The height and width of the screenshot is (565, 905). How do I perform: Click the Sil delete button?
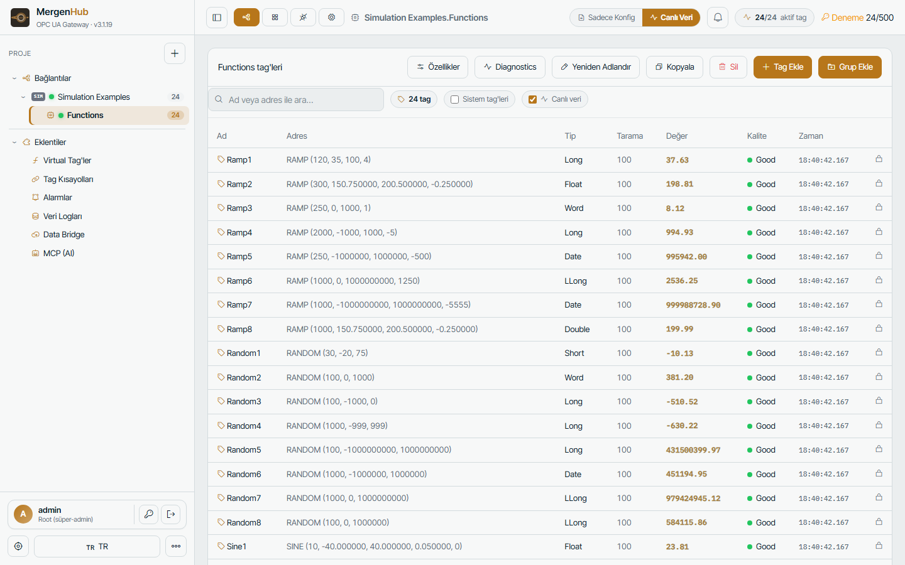click(728, 67)
